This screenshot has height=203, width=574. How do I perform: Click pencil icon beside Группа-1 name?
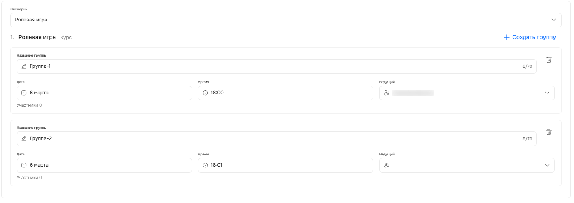[x=24, y=66]
